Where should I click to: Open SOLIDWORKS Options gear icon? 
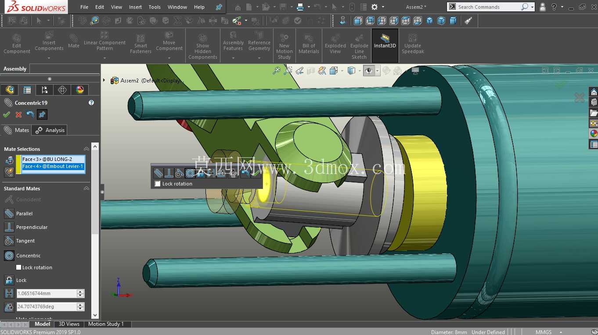(x=375, y=7)
